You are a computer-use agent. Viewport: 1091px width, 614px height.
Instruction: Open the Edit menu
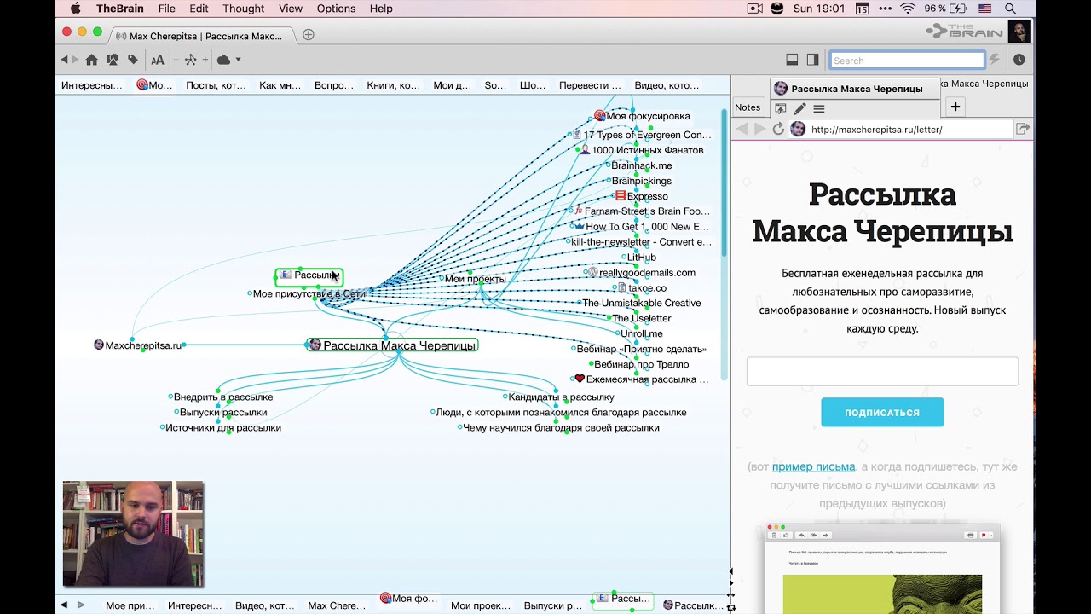click(x=199, y=9)
